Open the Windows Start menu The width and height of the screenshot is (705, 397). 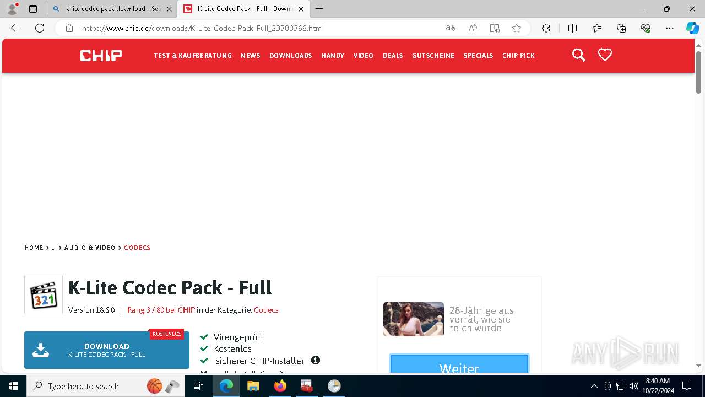(13, 386)
